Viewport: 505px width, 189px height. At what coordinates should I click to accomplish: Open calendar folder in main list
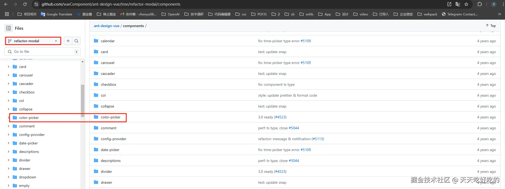pos(108,41)
